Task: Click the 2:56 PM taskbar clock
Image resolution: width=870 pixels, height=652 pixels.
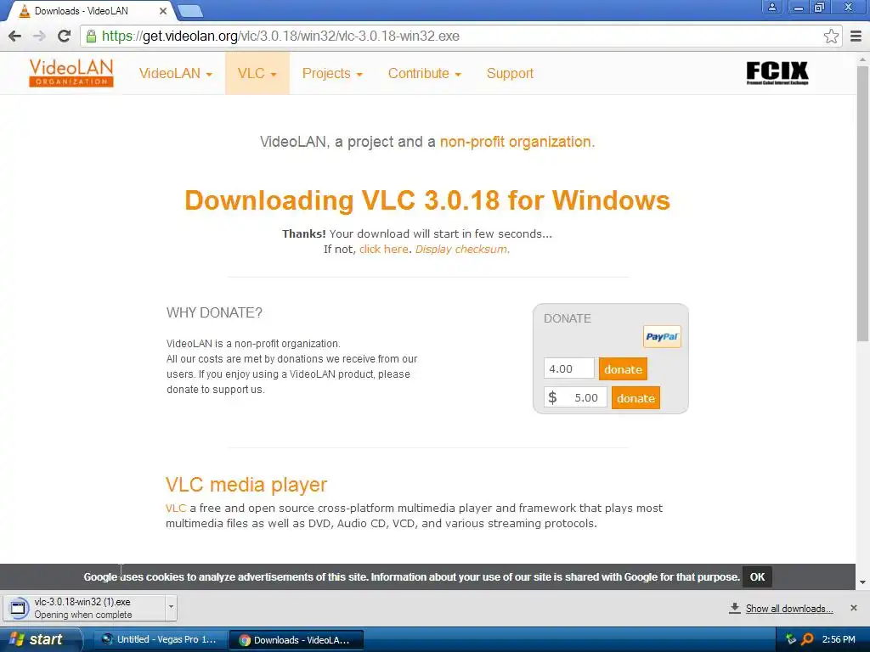Action: tap(839, 639)
